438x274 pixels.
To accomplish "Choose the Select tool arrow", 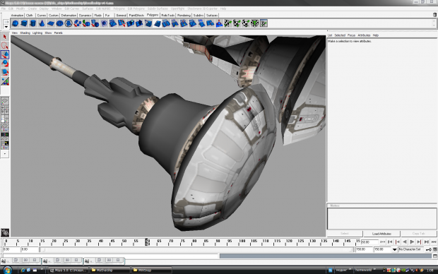I will tap(5, 37).
